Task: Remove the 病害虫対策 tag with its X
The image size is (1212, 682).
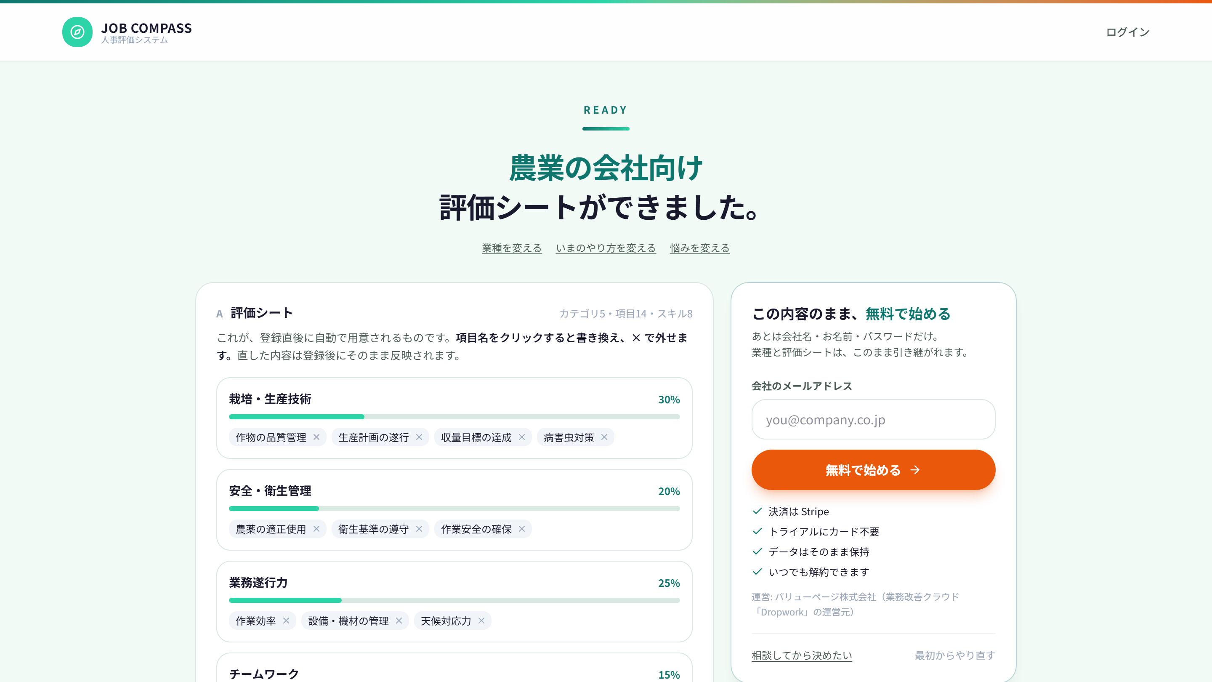Action: [x=605, y=437]
